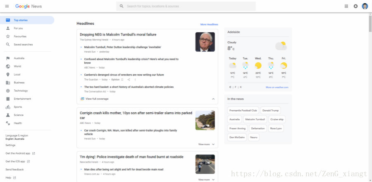Click the For you person icon

[8, 28]
